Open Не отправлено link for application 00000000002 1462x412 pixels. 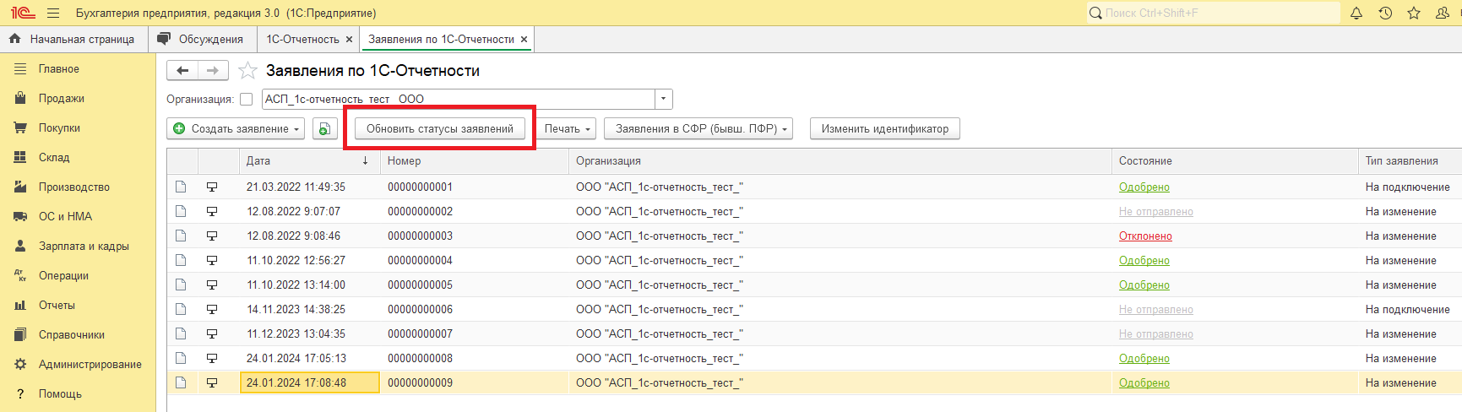1156,212
